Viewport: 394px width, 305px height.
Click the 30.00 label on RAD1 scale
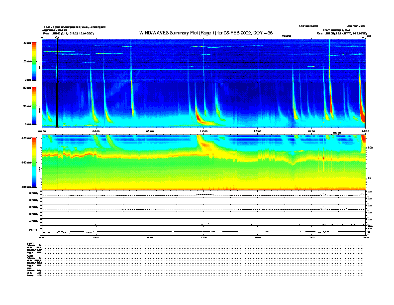(x=27, y=106)
